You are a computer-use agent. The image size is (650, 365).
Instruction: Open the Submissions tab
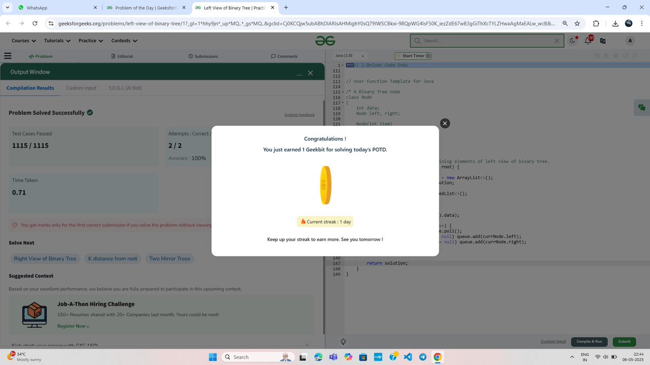click(203, 56)
